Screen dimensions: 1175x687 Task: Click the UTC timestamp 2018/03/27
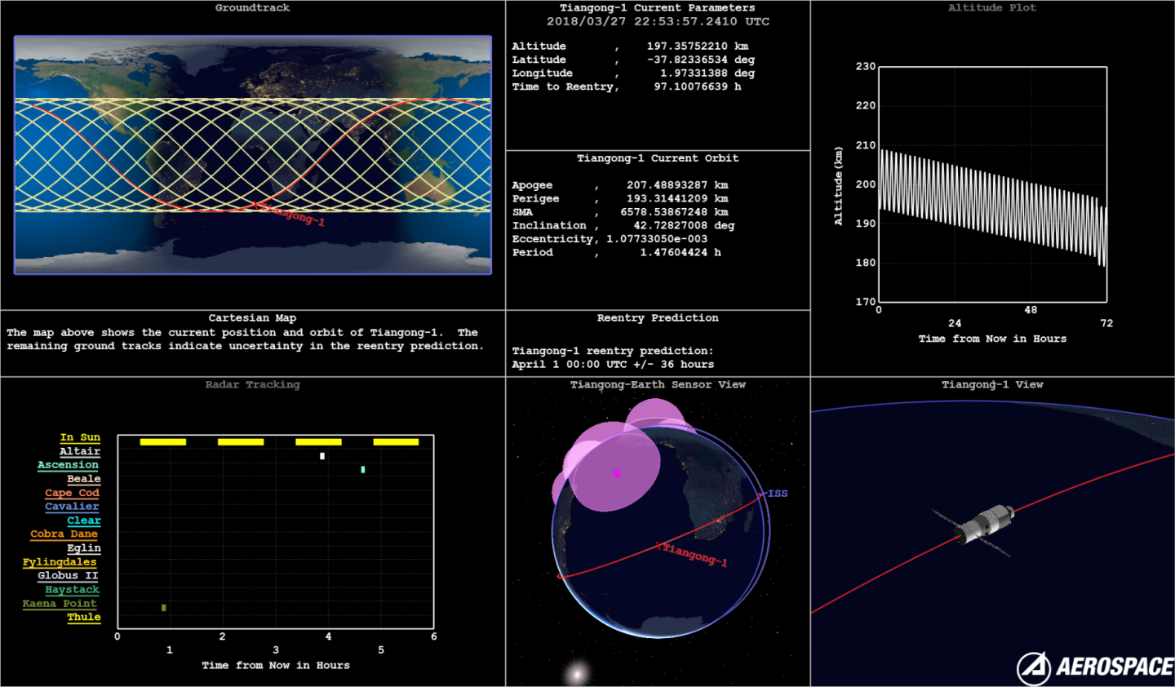pos(658,21)
